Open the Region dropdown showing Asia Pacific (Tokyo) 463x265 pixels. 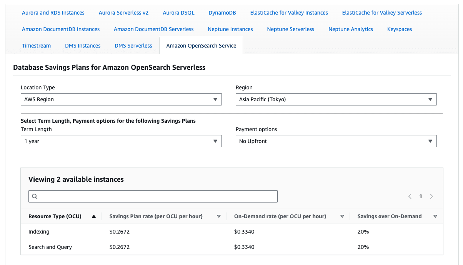click(336, 99)
